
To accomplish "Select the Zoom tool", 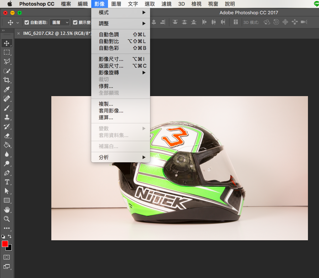I will click(x=7, y=219).
